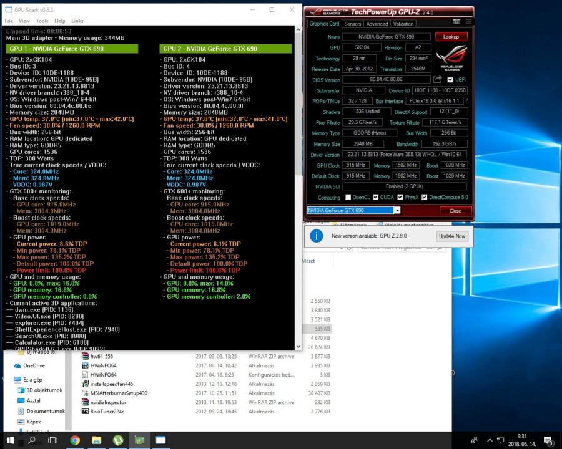
Task: Switch to the Sensors tab in GPU-Z
Action: [x=353, y=24]
